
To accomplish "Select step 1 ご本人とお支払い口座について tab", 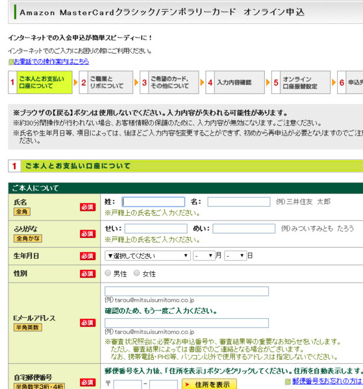I will pyautogui.click(x=40, y=82).
